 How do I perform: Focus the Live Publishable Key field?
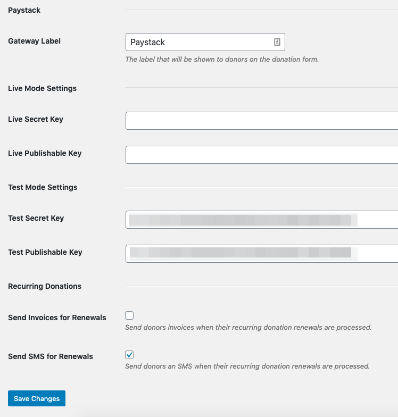[262, 155]
